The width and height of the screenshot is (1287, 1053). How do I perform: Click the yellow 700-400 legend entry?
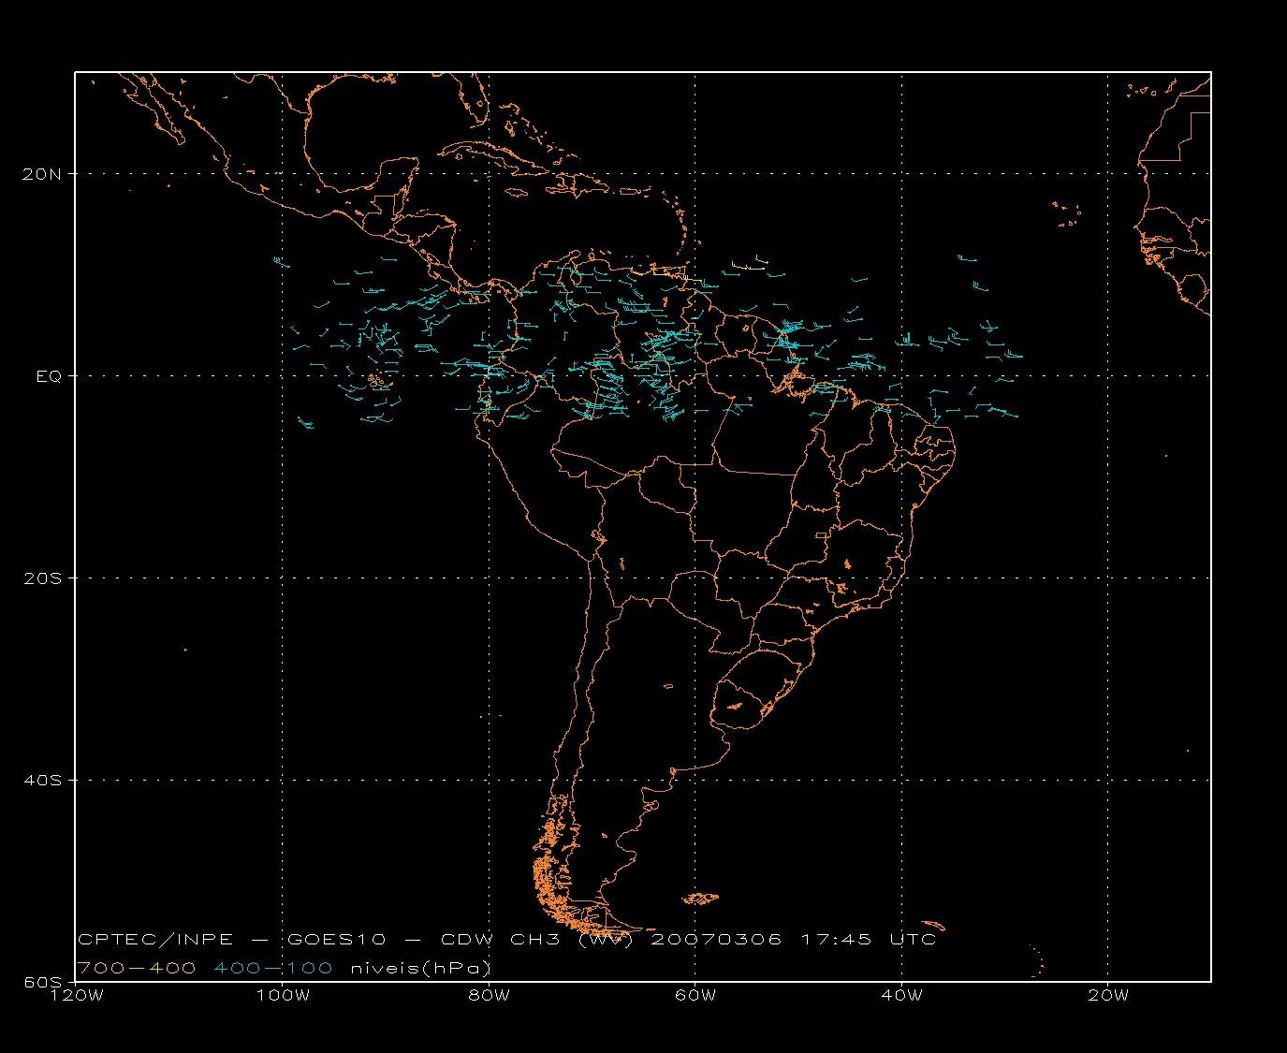137,968
